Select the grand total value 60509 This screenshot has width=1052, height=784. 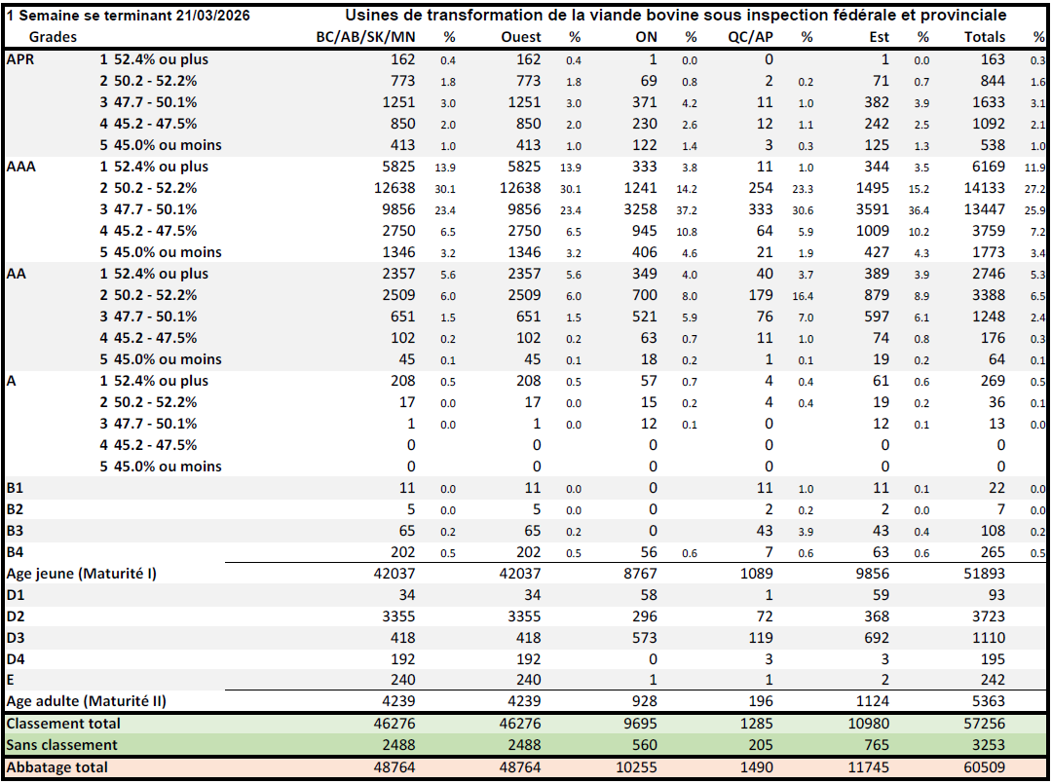(985, 767)
